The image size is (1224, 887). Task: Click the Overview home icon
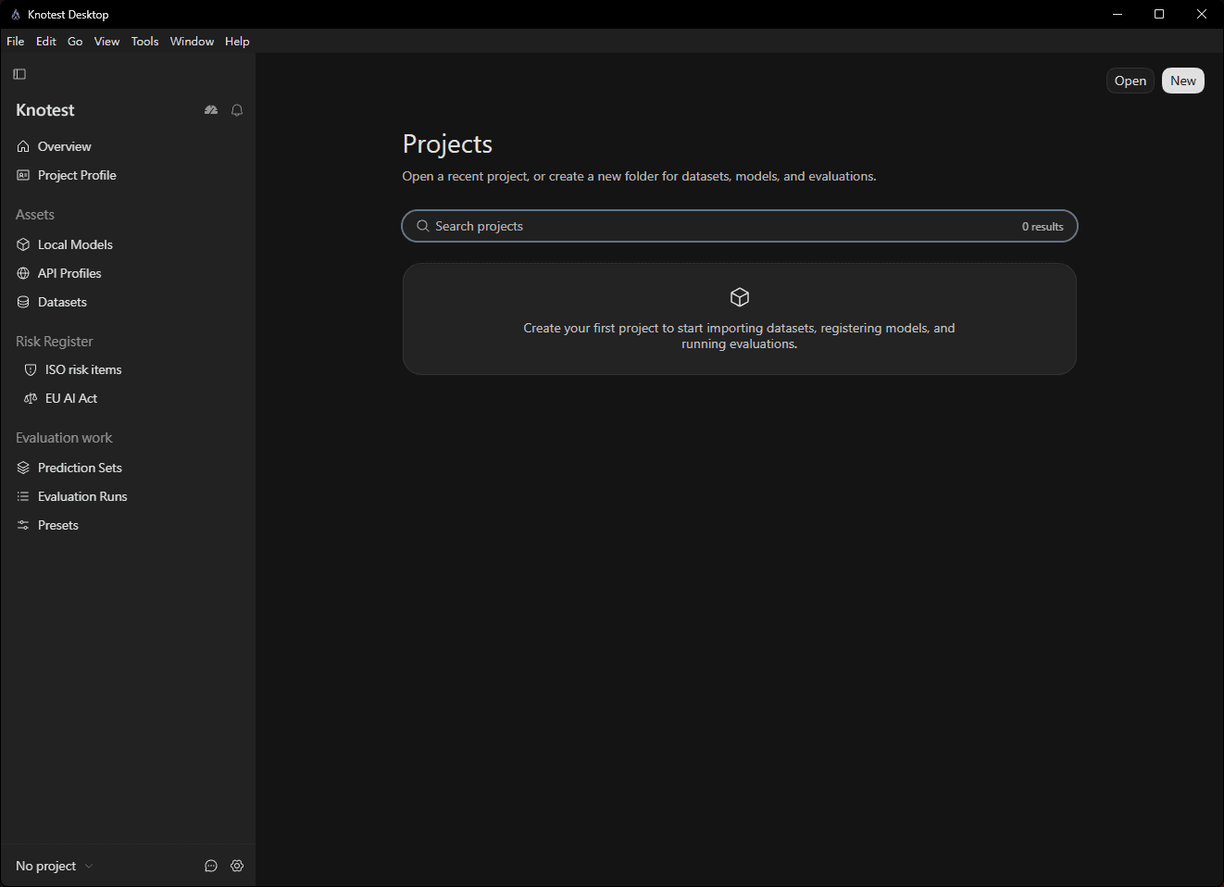point(23,146)
